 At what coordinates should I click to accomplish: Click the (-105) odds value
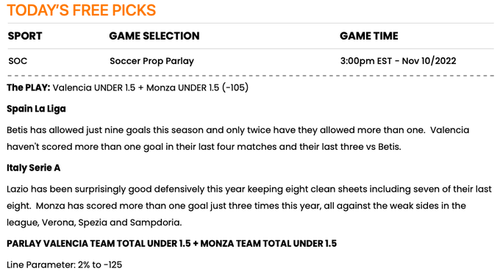click(235, 87)
